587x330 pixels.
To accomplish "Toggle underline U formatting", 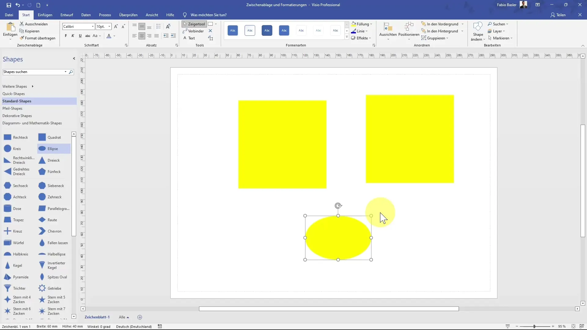I will 80,36.
